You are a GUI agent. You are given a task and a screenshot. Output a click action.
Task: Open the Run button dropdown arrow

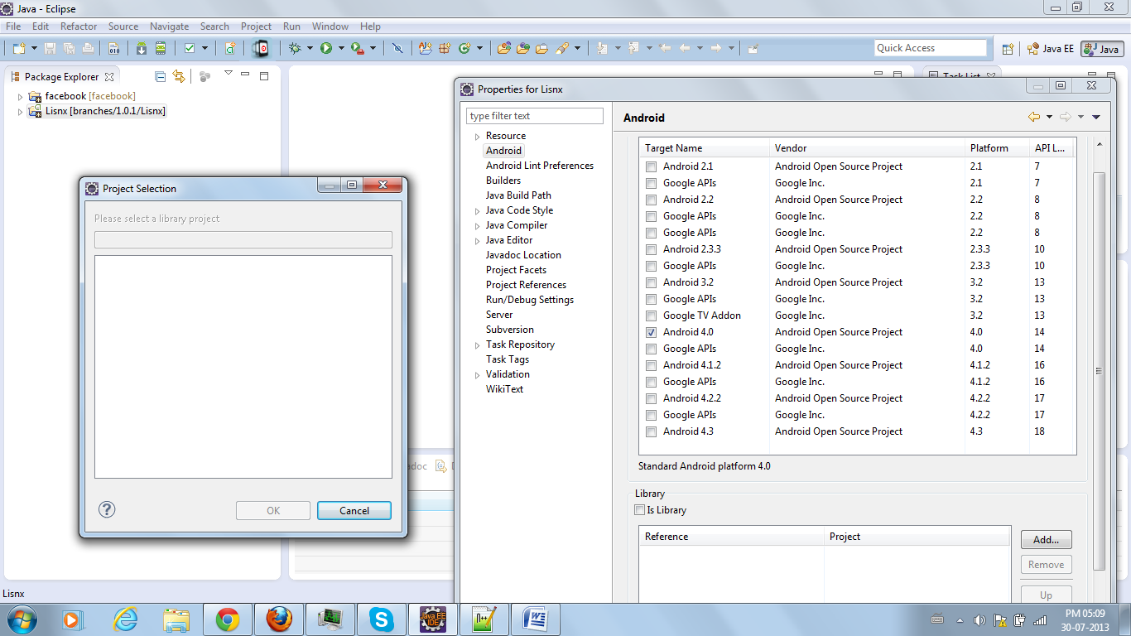(x=340, y=49)
